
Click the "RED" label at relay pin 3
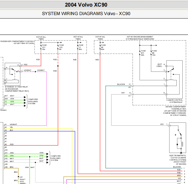point(26,65)
